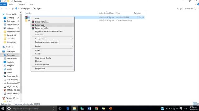199x111 pixels.
Task: Open OneDrive in the sidebar
Action: (x=9, y=47)
